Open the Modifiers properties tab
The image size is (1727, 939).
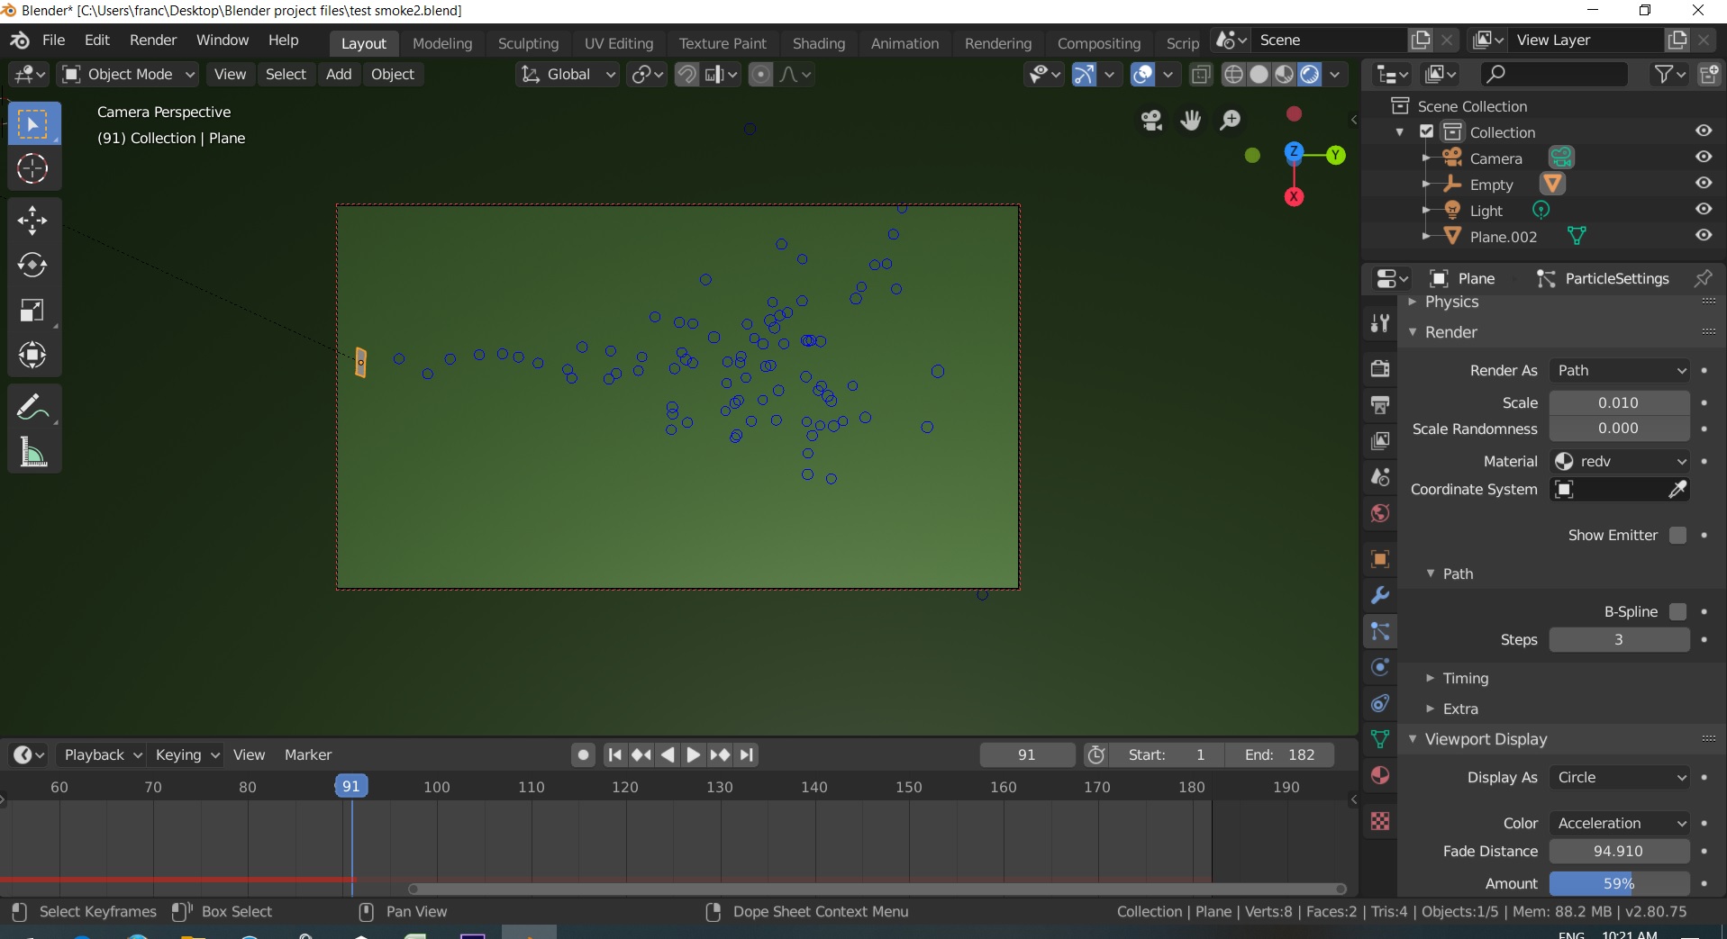click(1380, 595)
